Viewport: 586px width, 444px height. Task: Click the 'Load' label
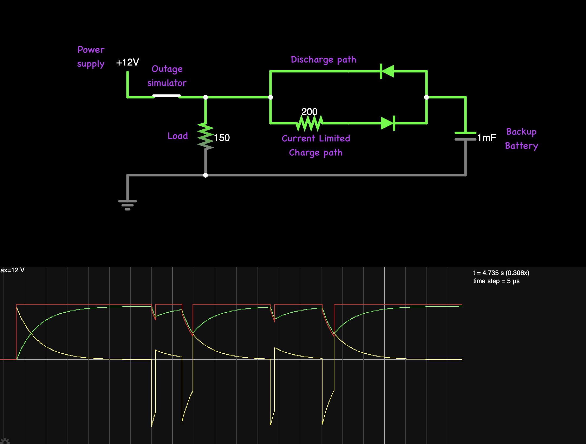pos(178,136)
